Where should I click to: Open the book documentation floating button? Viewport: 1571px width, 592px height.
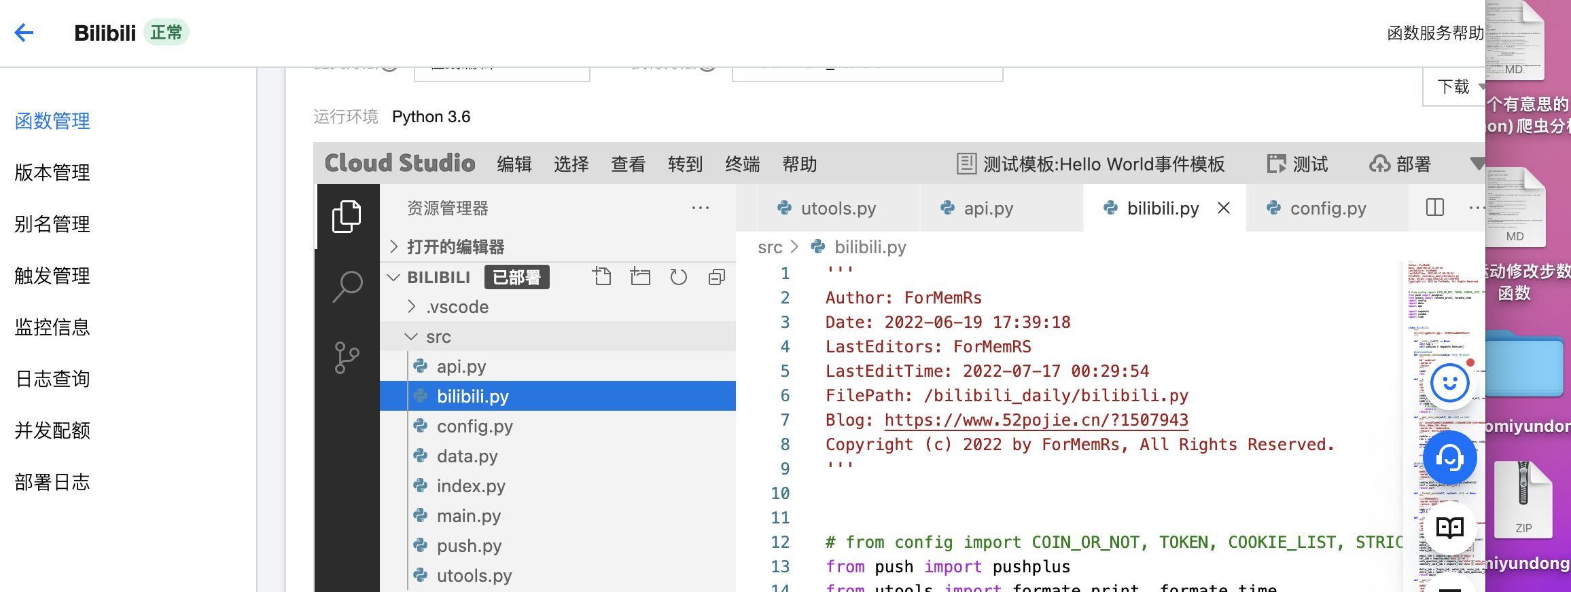click(1450, 528)
